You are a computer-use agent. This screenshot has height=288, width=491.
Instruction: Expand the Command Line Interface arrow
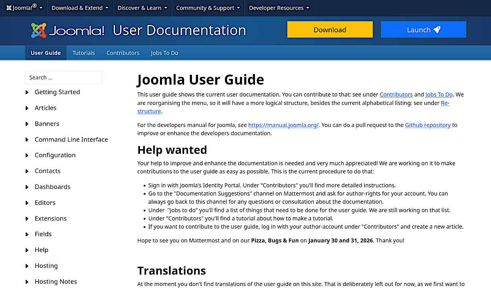27,140
